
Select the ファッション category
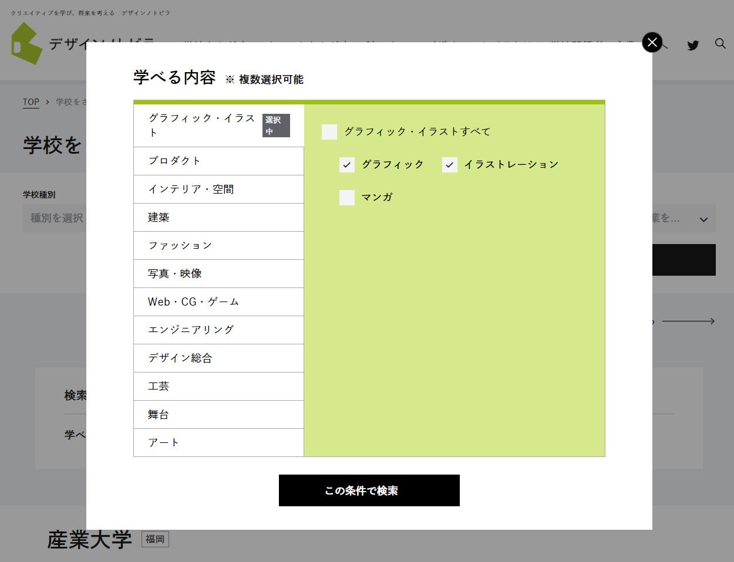tap(180, 245)
